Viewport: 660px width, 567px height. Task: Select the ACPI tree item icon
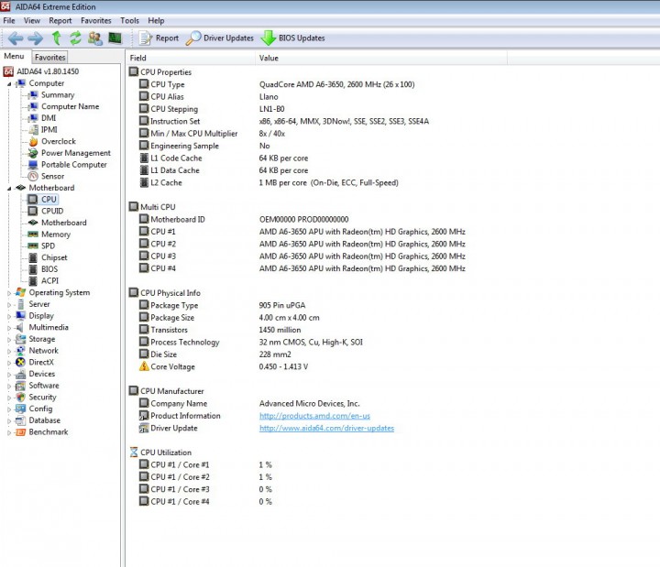(x=33, y=281)
